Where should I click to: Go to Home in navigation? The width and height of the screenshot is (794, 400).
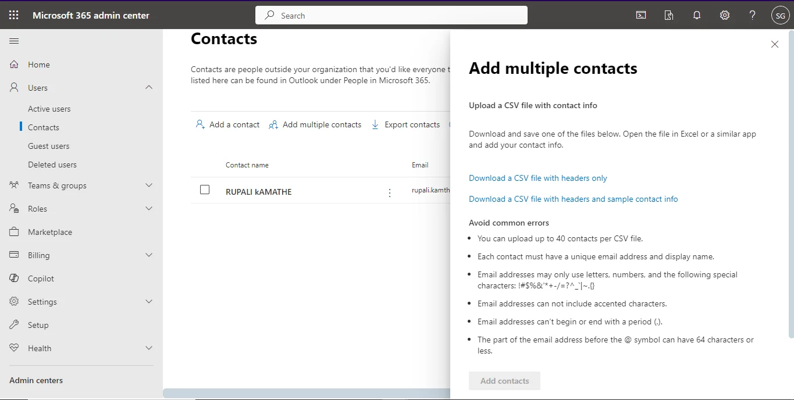point(39,65)
